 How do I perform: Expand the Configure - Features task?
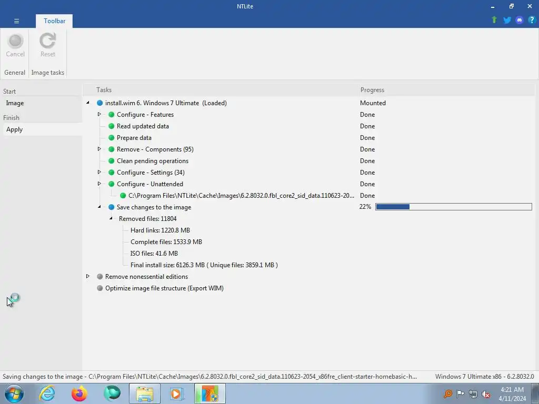point(99,114)
